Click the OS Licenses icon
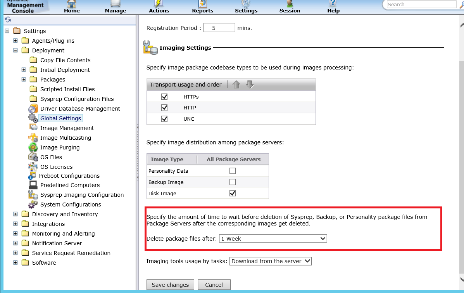The width and height of the screenshot is (464, 293). coord(33,167)
